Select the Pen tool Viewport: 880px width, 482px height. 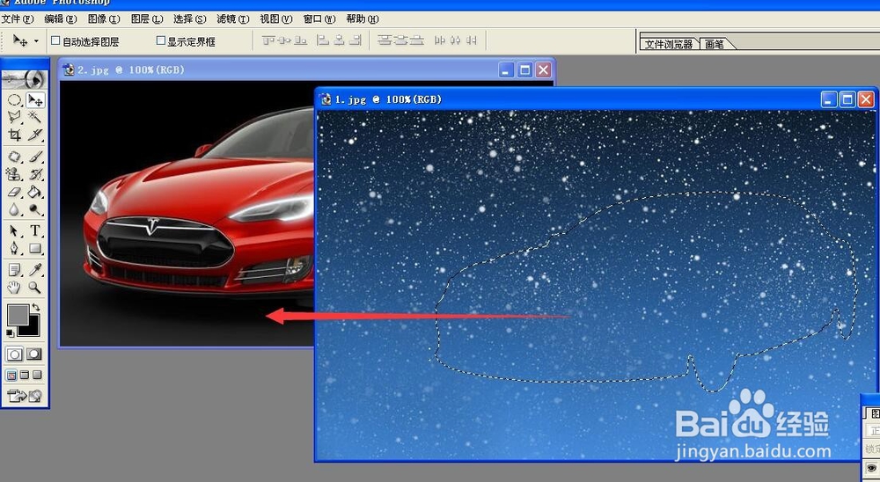(x=14, y=248)
